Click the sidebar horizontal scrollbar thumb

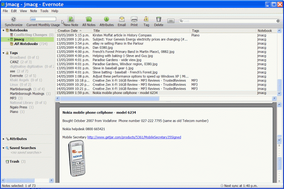(20, 180)
